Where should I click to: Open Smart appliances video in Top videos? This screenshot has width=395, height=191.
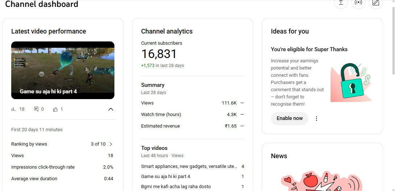[189, 166]
